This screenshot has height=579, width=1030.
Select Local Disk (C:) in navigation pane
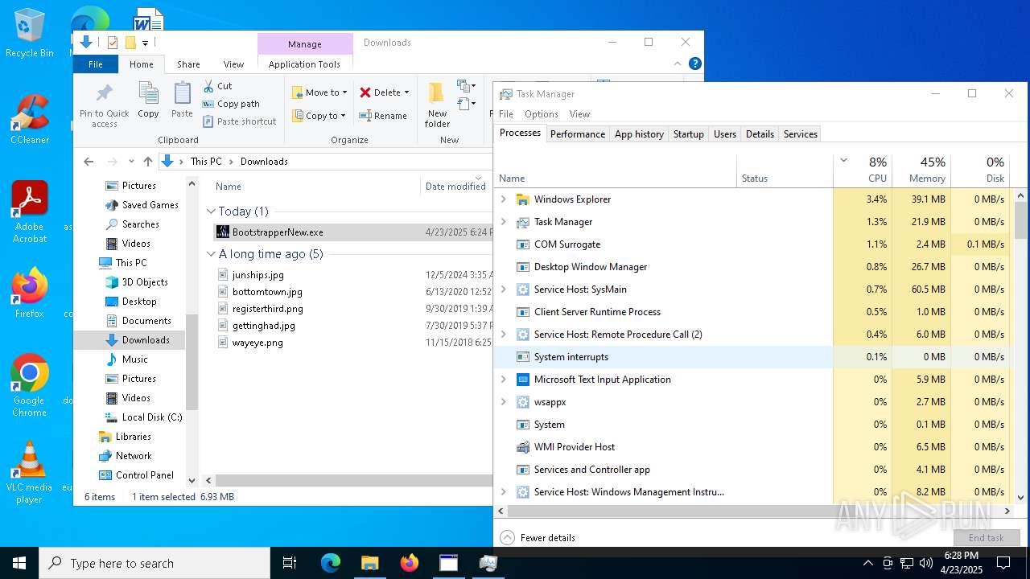(x=142, y=417)
